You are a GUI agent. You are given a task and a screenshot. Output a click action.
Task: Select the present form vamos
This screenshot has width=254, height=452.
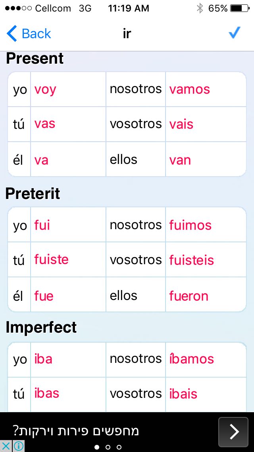[x=190, y=90]
